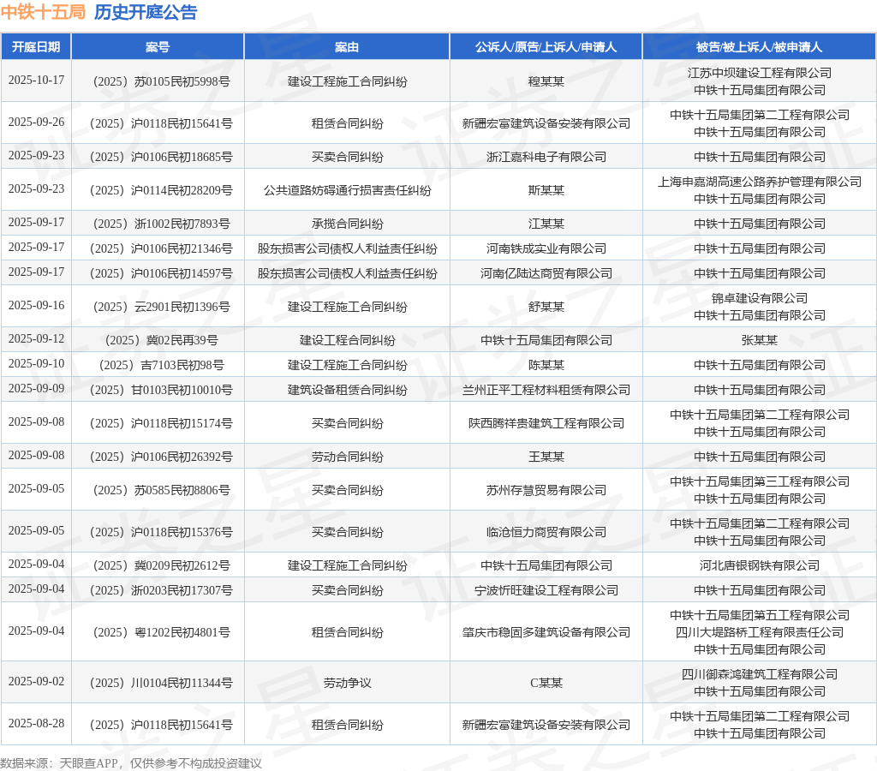Image resolution: width=877 pixels, height=771 pixels.
Task: Click the cause 建设工程合同纠纷
Action: pyautogui.click(x=348, y=341)
